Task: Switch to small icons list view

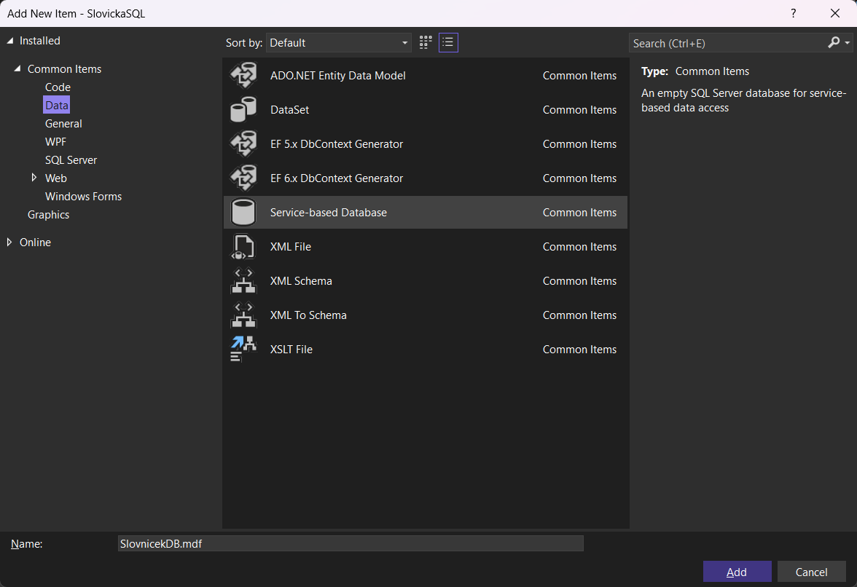Action: click(448, 43)
